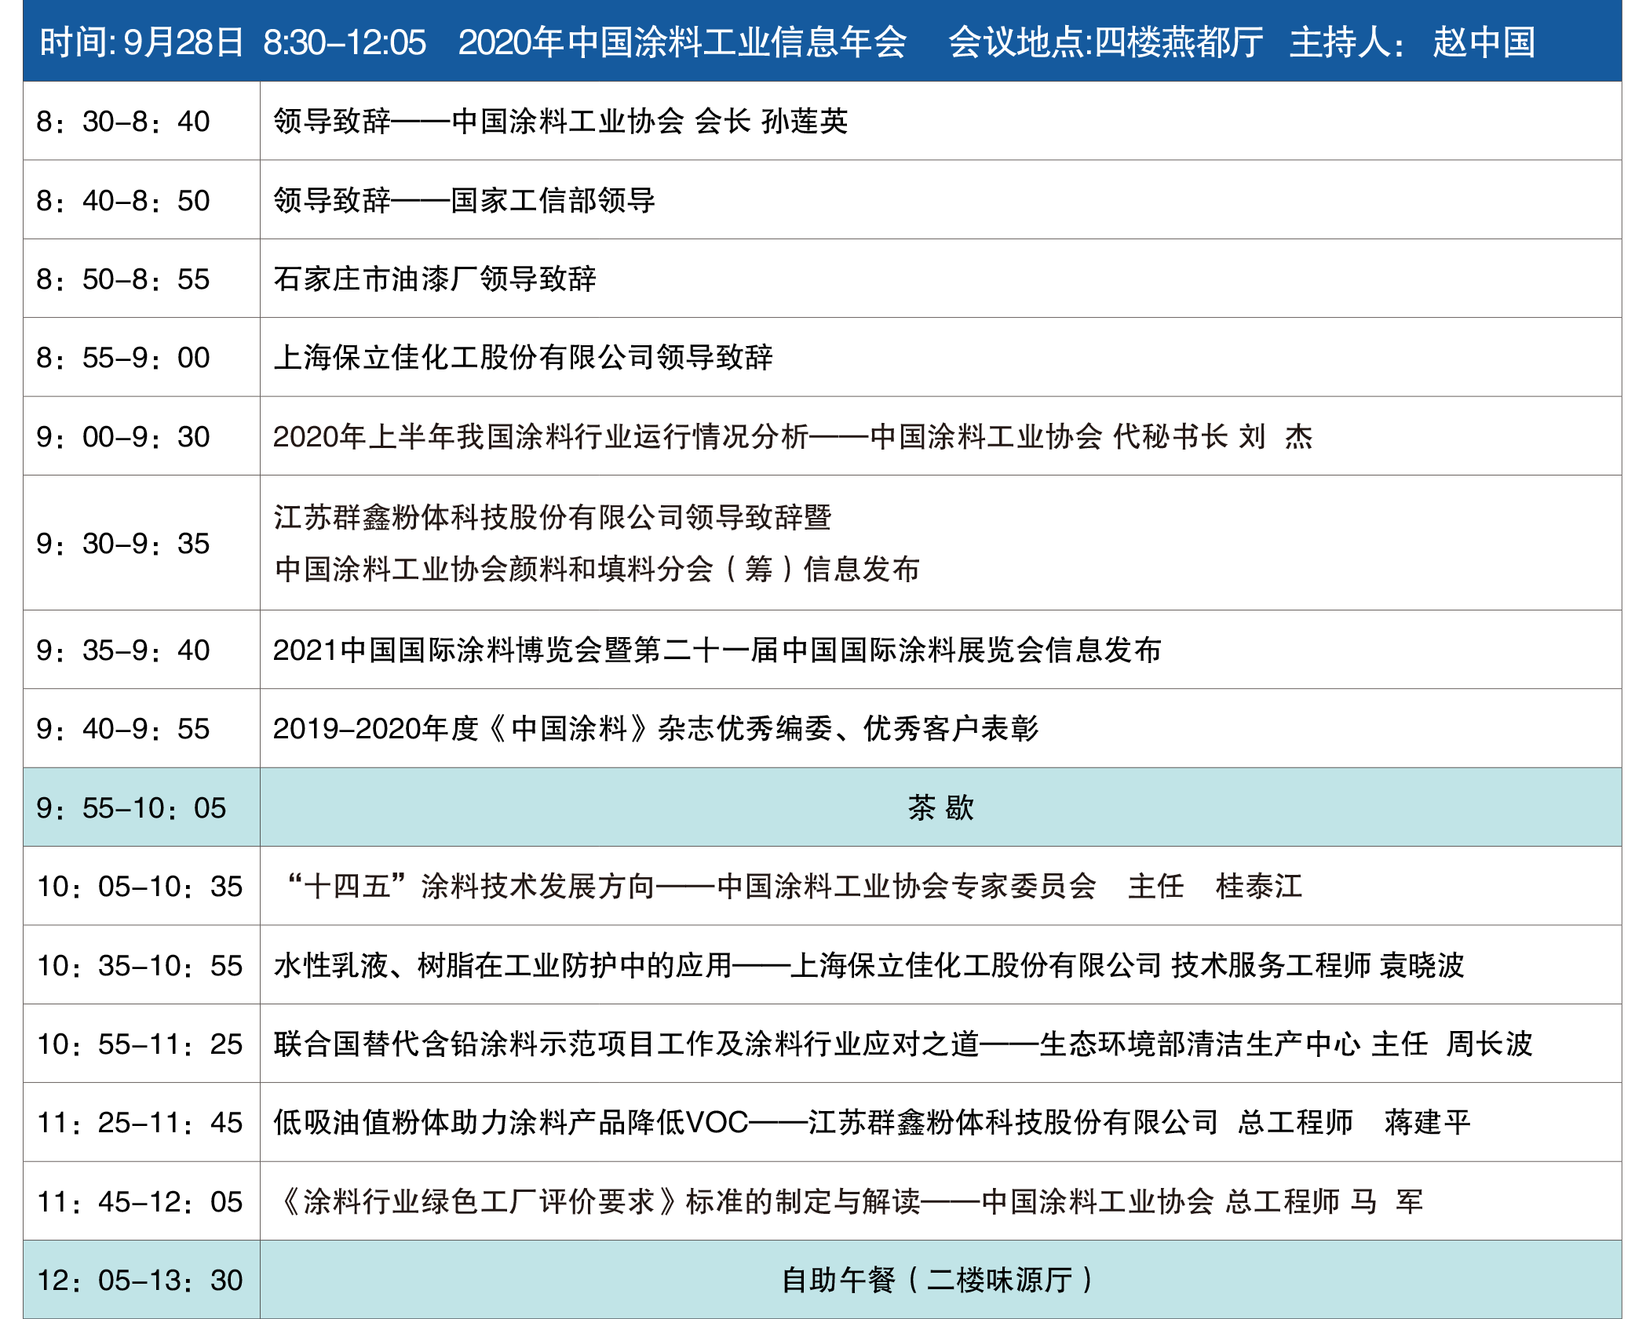1646x1319 pixels.
Task: Select the 2021中国国际涂料博览会 info release row
Action: pos(717,650)
